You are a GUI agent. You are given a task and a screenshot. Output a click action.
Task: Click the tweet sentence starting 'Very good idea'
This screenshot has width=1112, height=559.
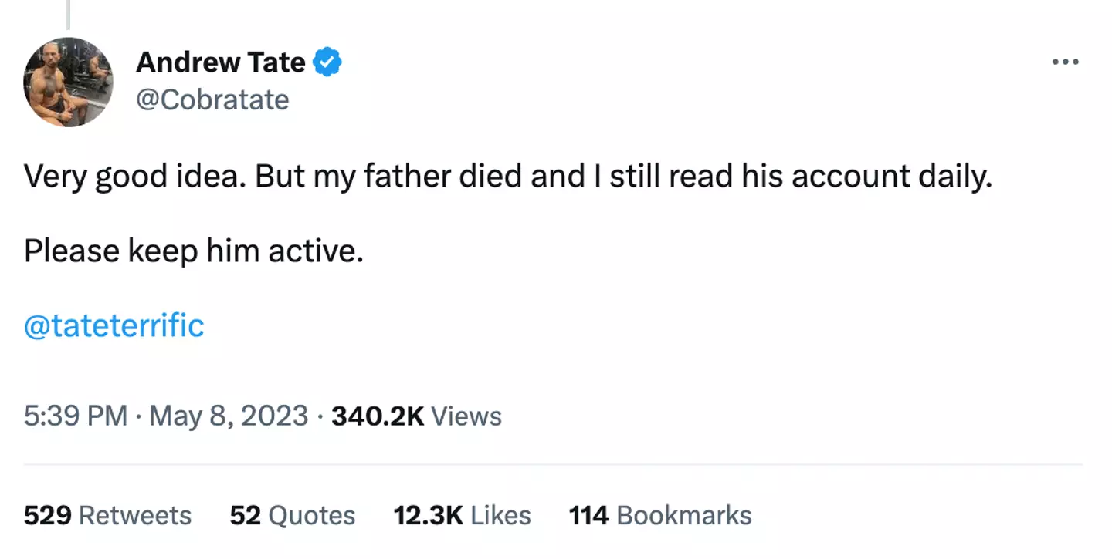pos(507,177)
